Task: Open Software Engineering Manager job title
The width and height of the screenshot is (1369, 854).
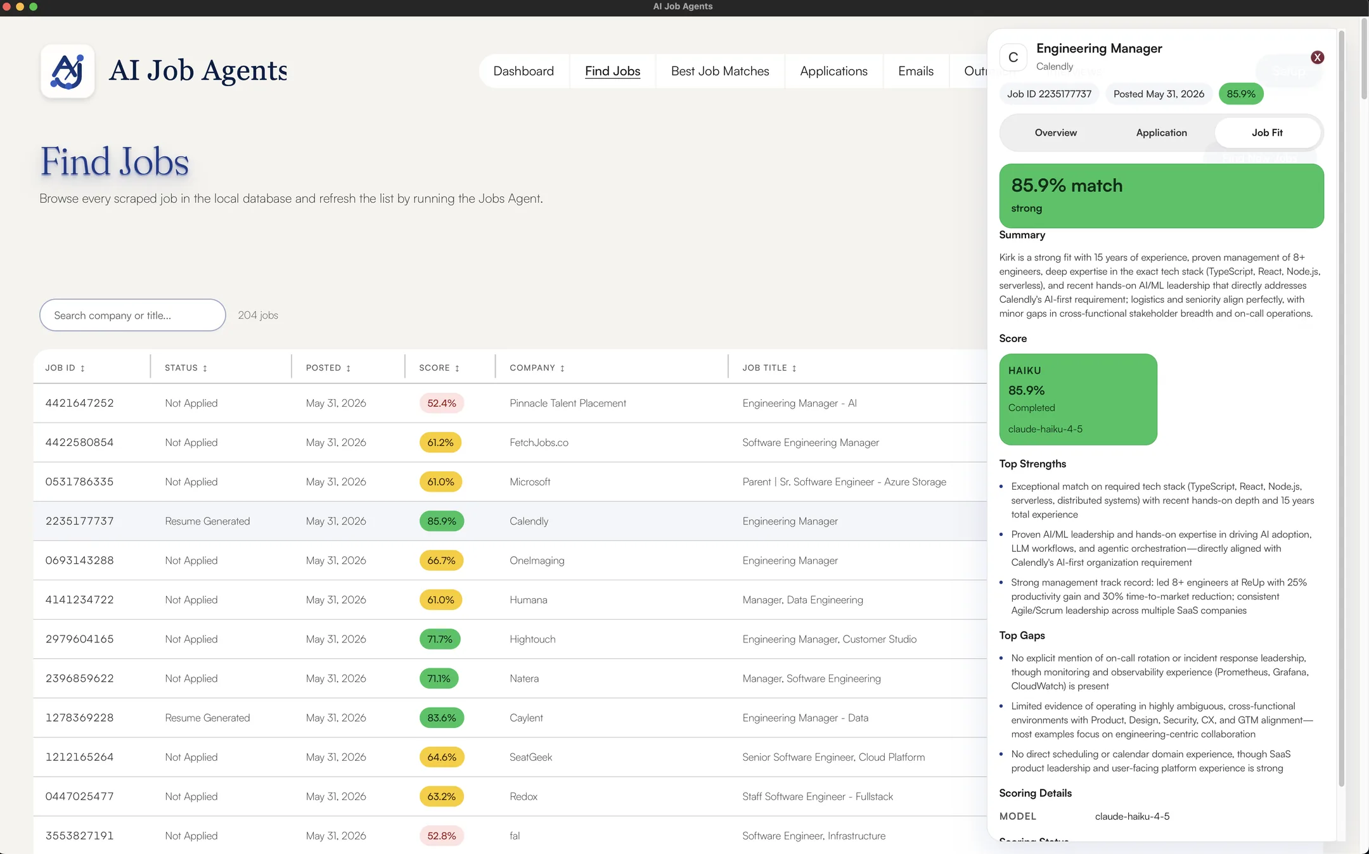Action: pyautogui.click(x=811, y=442)
